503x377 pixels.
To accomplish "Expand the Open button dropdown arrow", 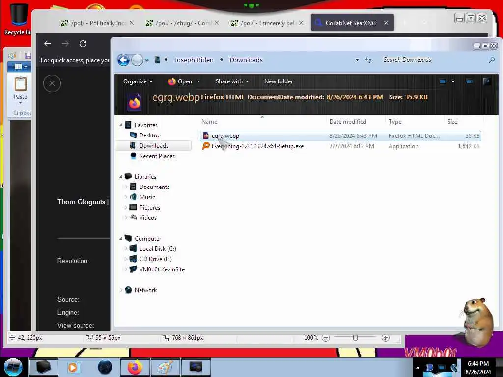I will pyautogui.click(x=198, y=81).
